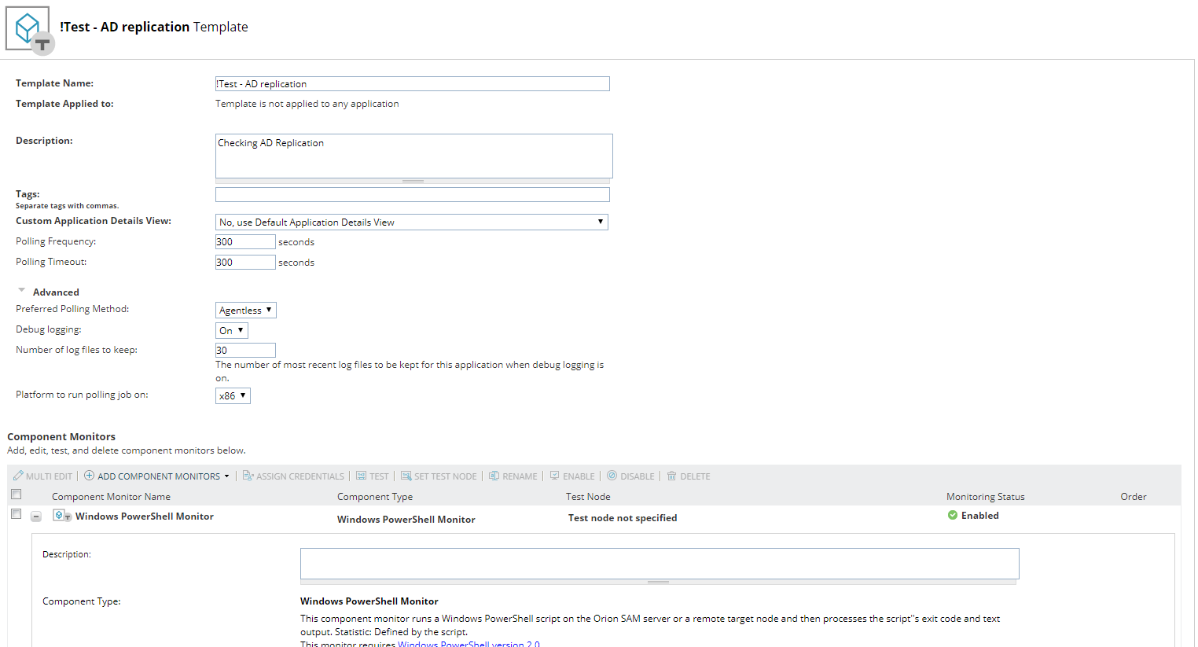Click the Rename toolbar label
Viewport: 1198px width, 647px height.
[520, 476]
